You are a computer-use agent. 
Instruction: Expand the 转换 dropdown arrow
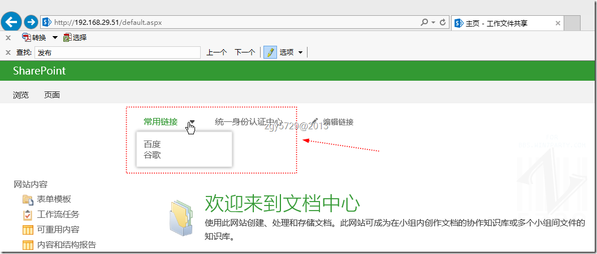point(55,38)
